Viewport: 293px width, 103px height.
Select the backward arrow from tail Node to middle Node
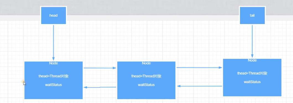click(199, 86)
